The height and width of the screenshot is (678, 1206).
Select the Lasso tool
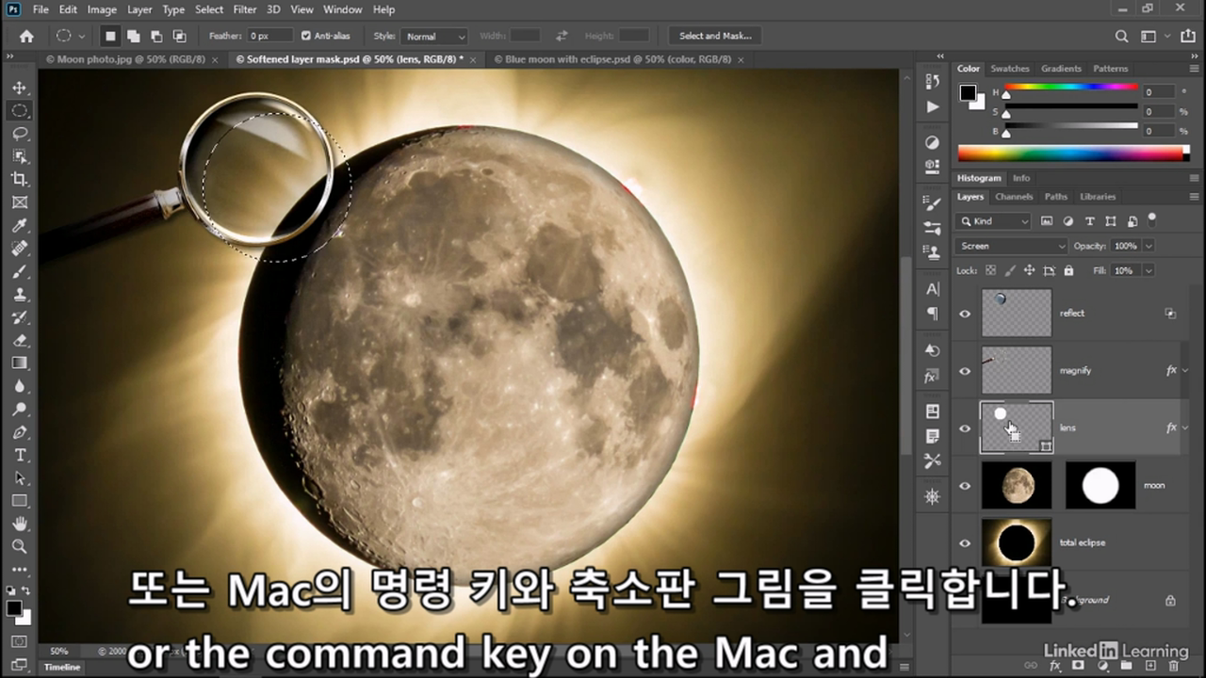pyautogui.click(x=20, y=134)
